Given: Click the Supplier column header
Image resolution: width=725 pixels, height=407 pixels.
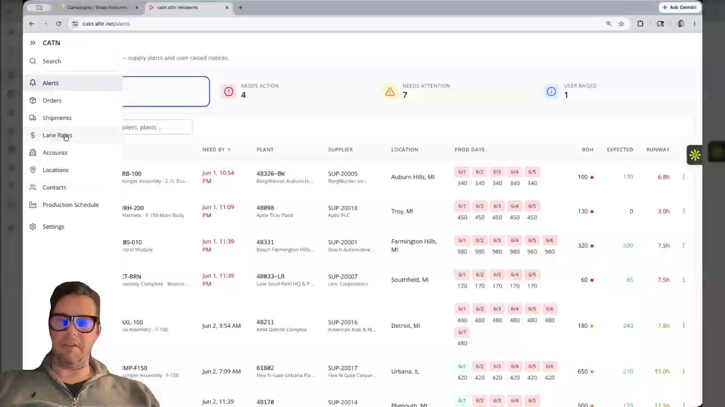Looking at the screenshot, I should pyautogui.click(x=340, y=149).
